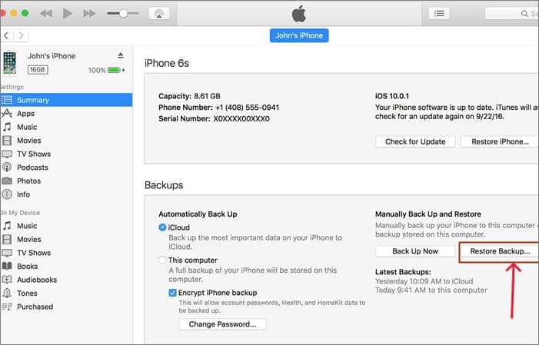Go to previous track with rewind
The height and width of the screenshot is (345, 539).
point(46,13)
